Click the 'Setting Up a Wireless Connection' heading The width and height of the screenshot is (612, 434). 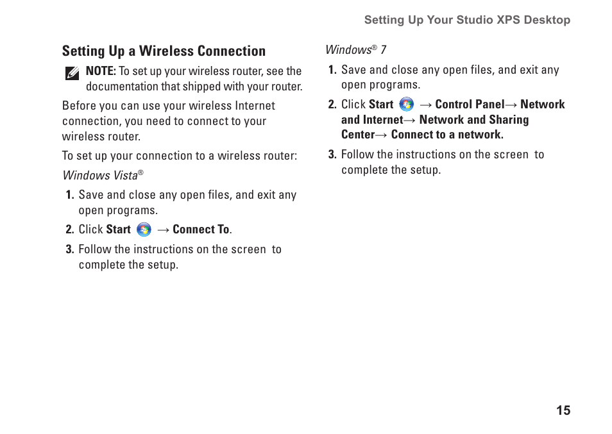pyautogui.click(x=164, y=51)
